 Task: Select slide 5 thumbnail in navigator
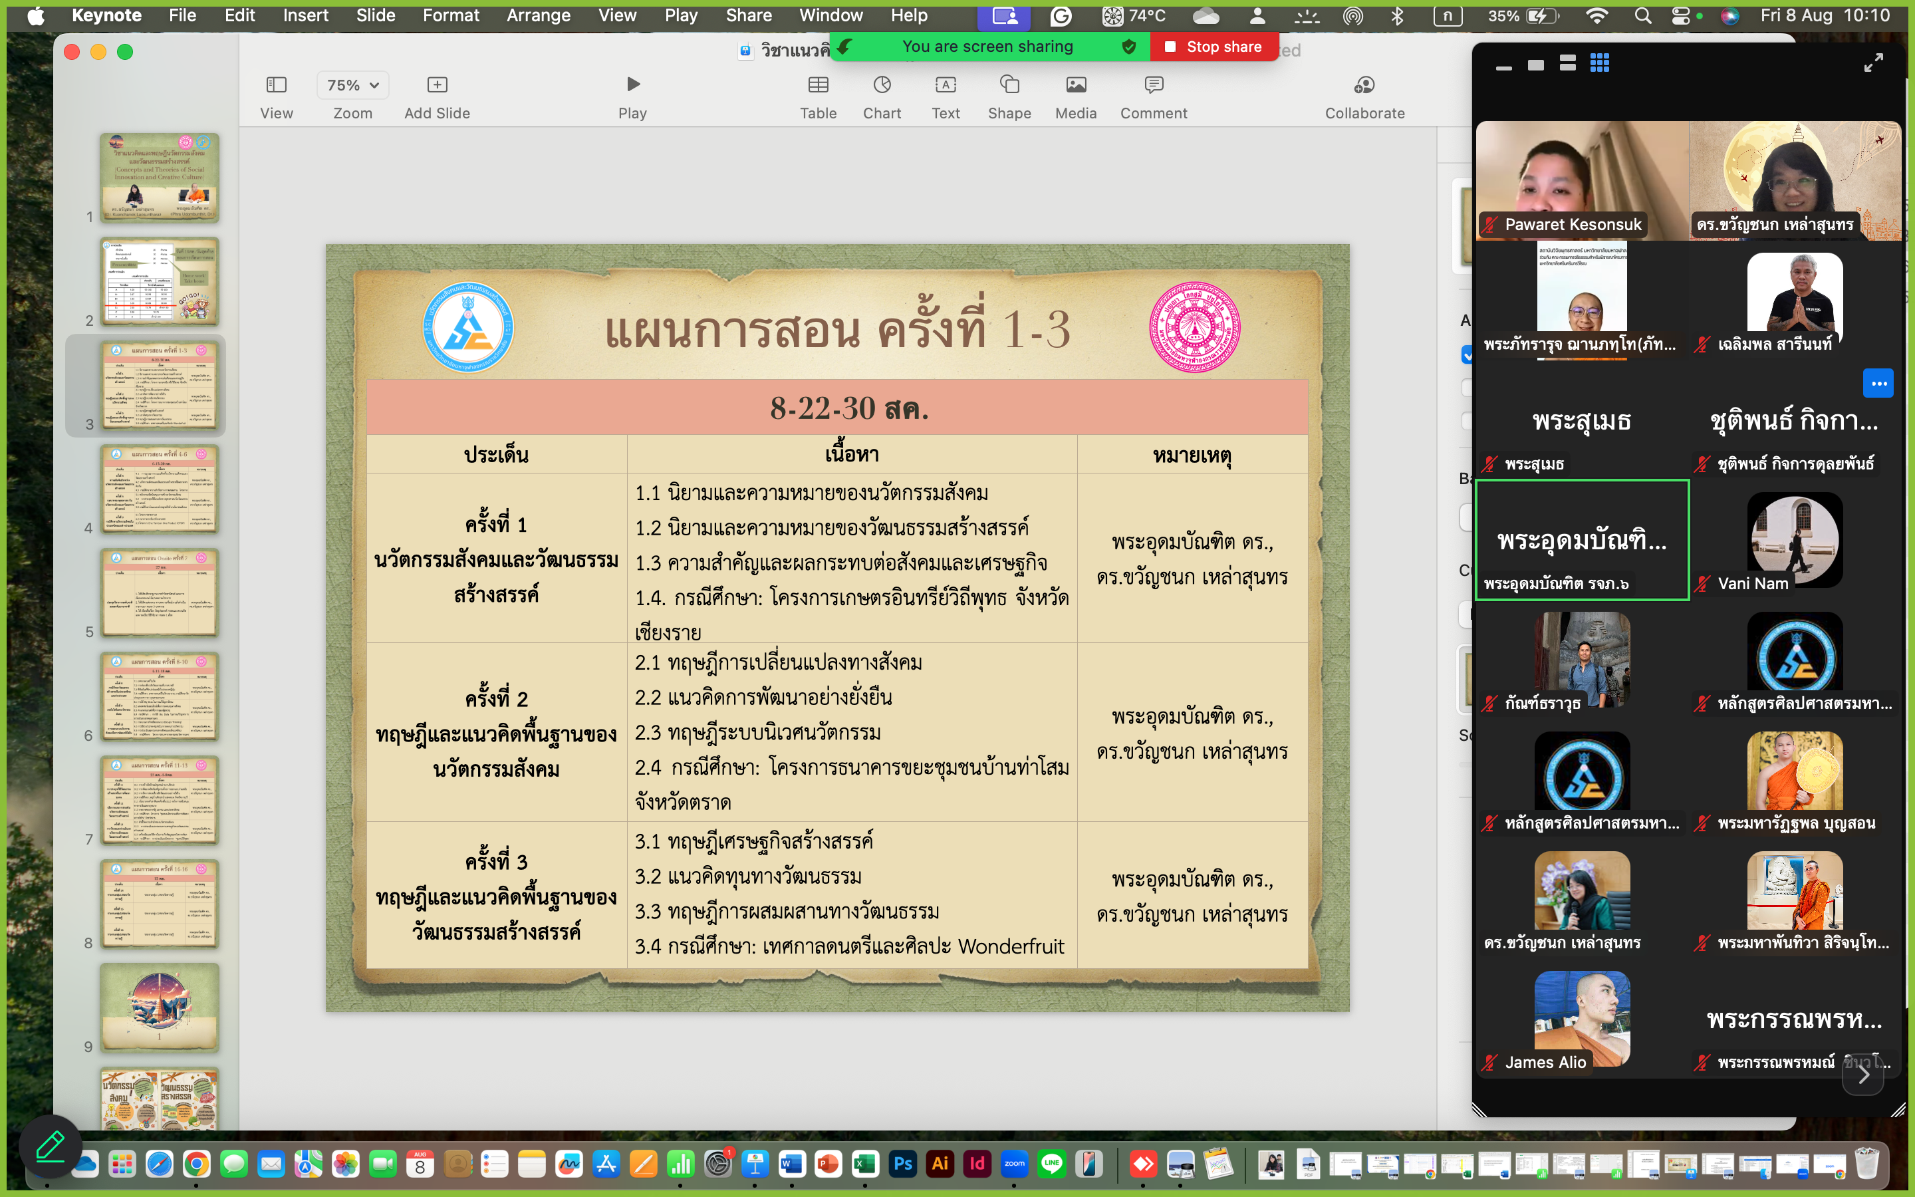(159, 592)
